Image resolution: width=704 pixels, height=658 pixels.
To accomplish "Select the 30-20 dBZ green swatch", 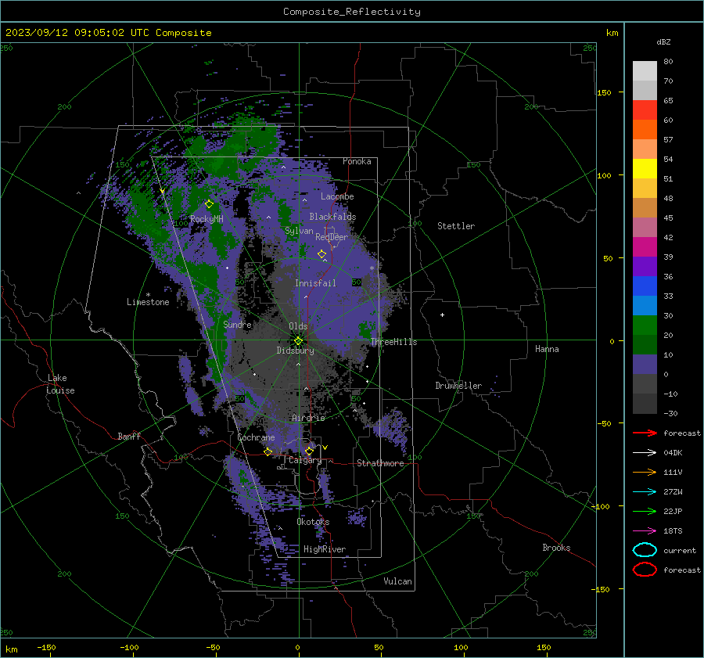I will click(645, 325).
